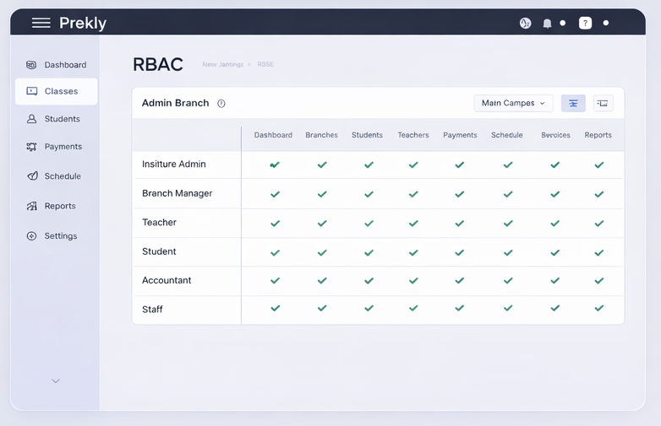
Task: Click the Payments column header
Action: click(x=460, y=135)
